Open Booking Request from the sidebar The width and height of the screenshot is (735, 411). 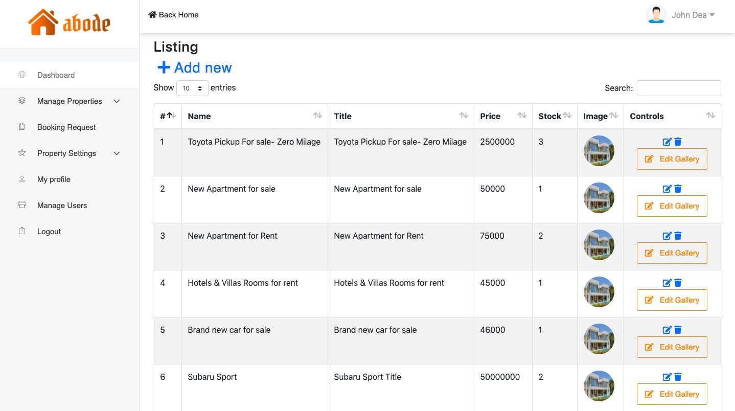coord(66,127)
